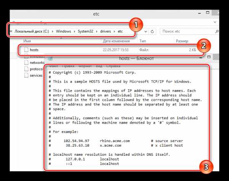This screenshot has width=229, height=181.
Task: Click the '2 КБ' size cell
Action: tap(192, 50)
